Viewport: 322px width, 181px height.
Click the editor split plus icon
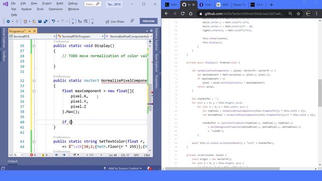[x=150, y=41]
